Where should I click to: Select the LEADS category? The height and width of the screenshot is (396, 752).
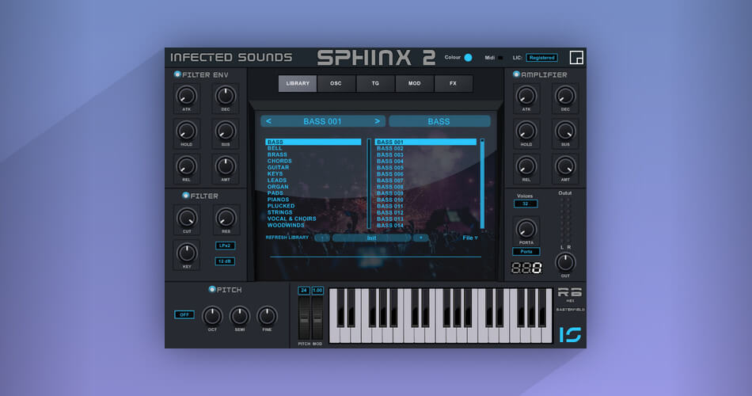(x=277, y=180)
